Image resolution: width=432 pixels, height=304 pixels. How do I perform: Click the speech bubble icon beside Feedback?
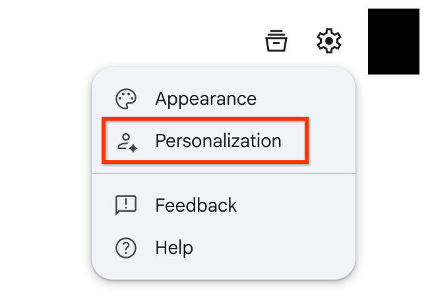tap(125, 205)
